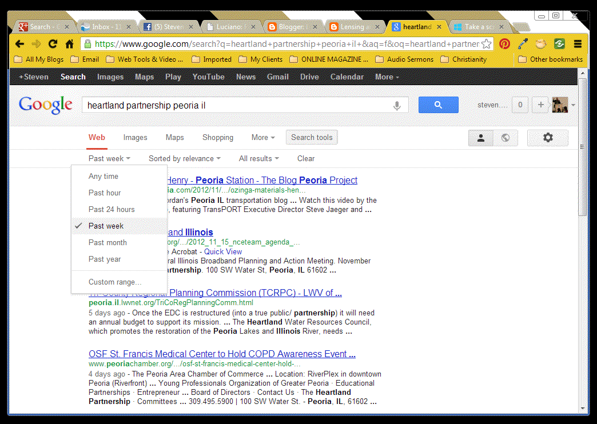Expand the Past week time dropdown

(109, 159)
